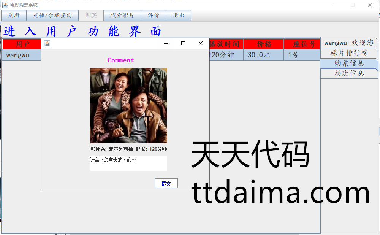Select the wangwu 欢迎您 tab
The image size is (380, 235).
(349, 43)
